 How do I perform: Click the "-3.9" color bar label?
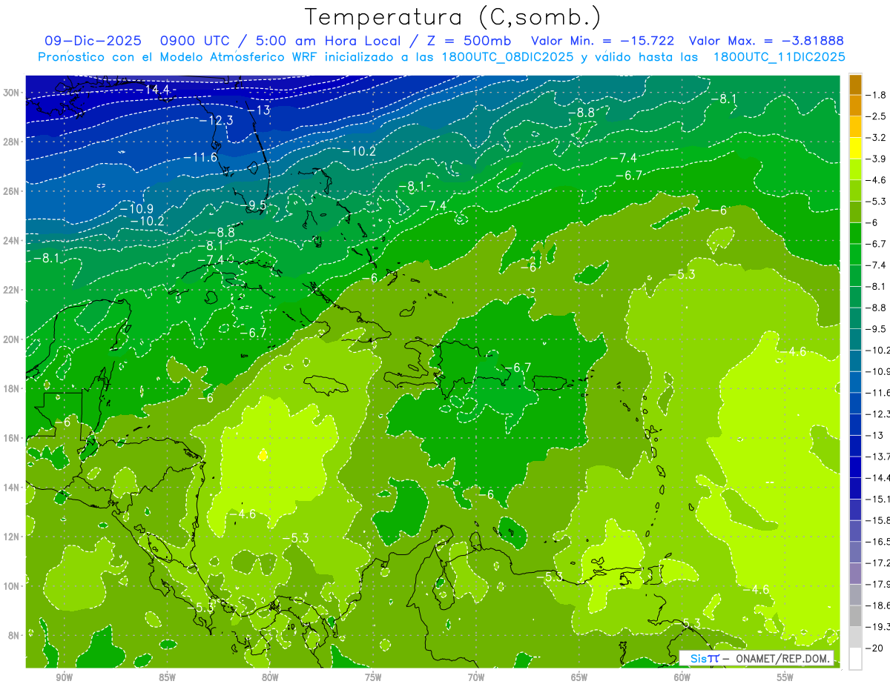(877, 159)
